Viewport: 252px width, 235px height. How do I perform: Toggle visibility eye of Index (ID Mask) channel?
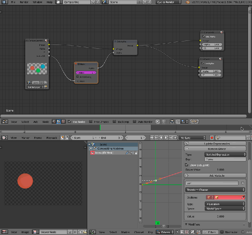[x=92, y=153]
